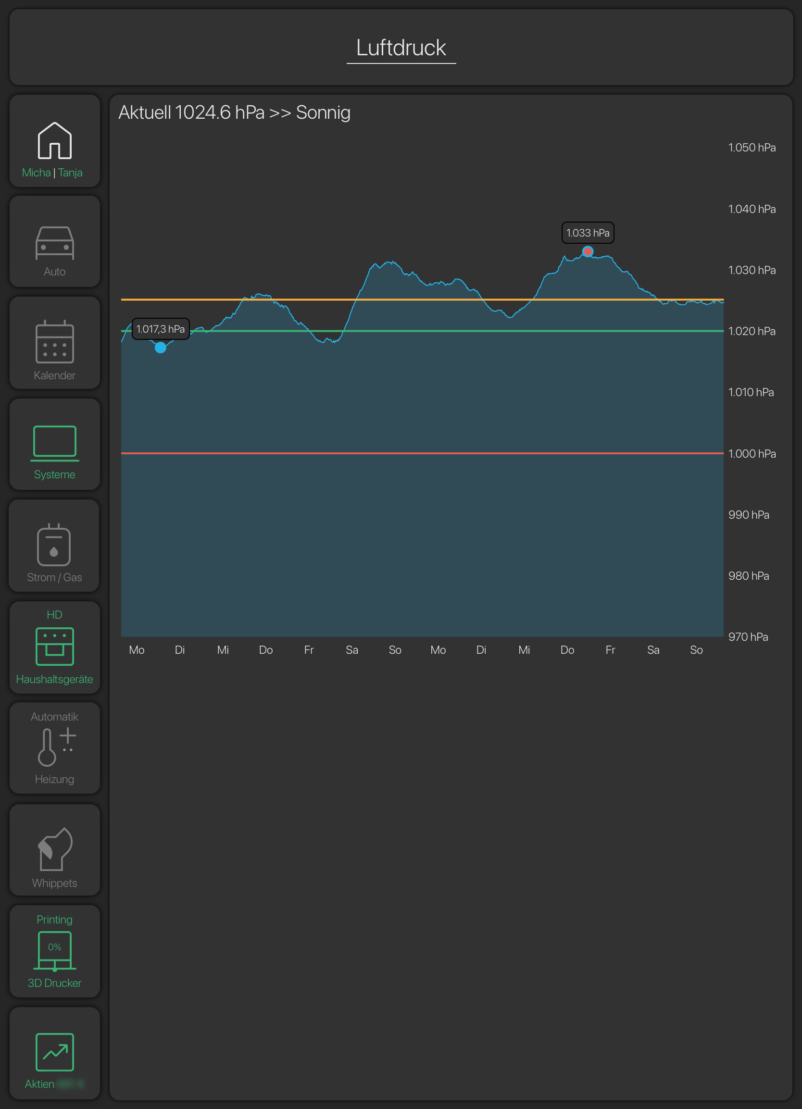Click the HD label above Haushaltsgeräte

(x=55, y=615)
